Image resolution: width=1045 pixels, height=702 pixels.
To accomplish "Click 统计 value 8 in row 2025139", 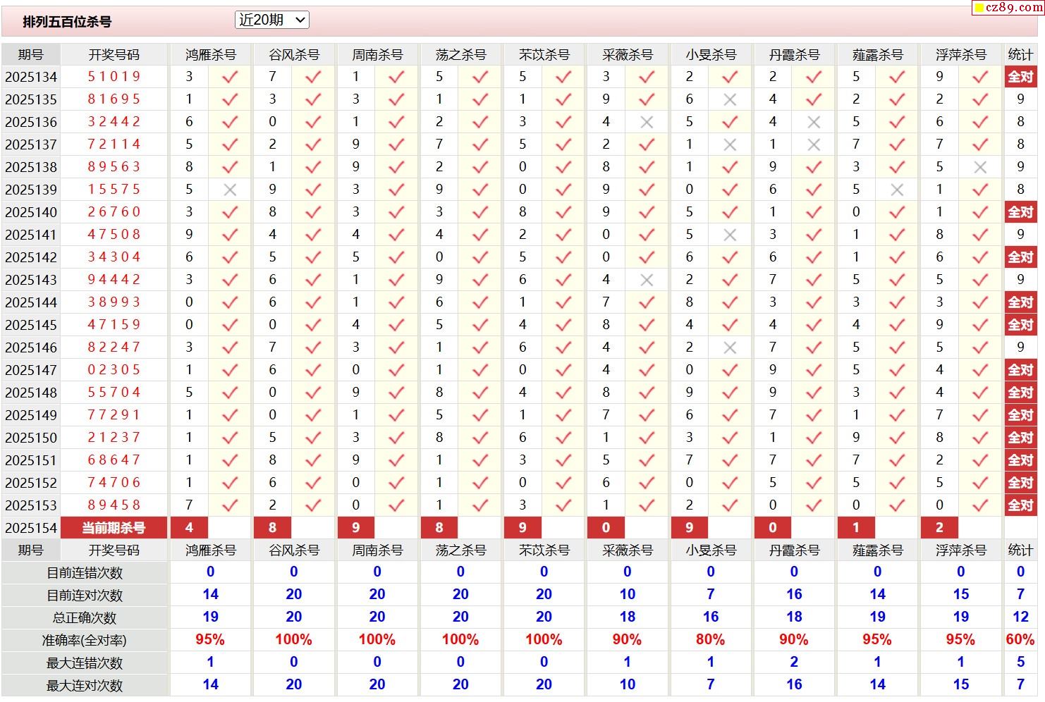I will 1020,190.
